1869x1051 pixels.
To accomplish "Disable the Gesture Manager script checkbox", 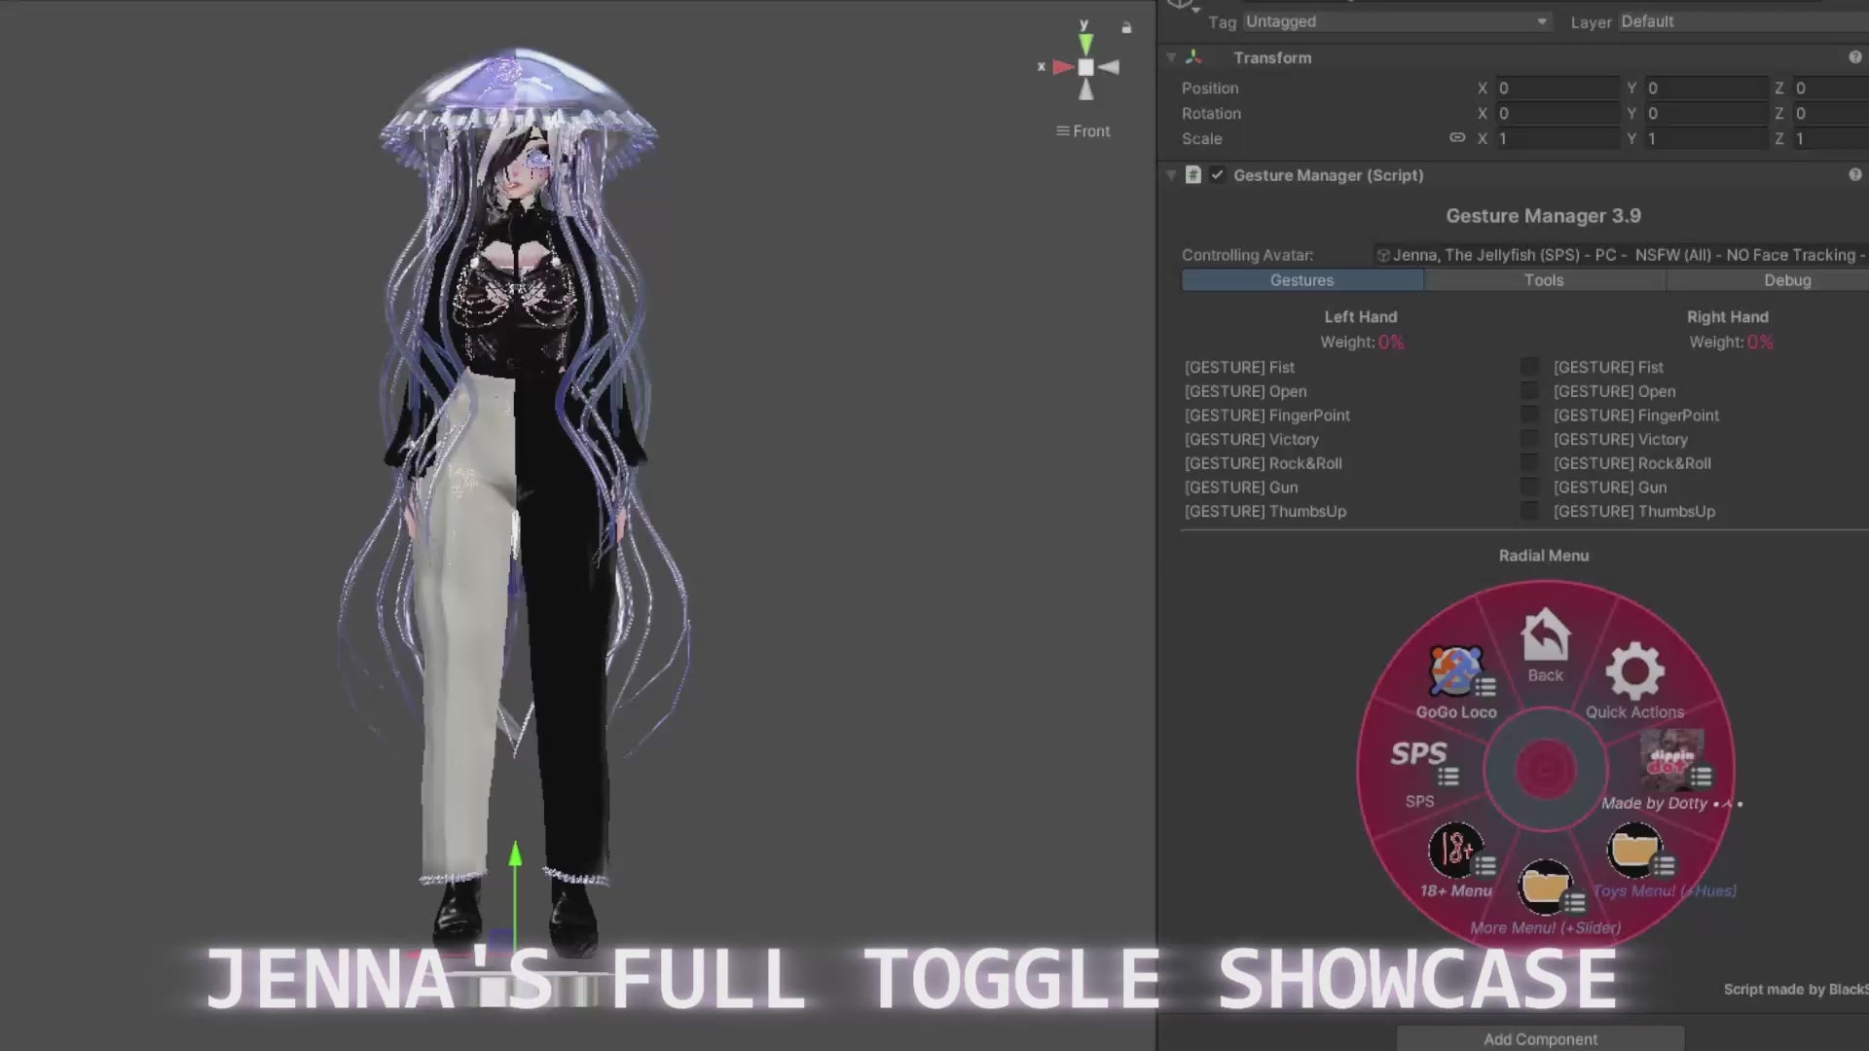I will pyautogui.click(x=1217, y=175).
